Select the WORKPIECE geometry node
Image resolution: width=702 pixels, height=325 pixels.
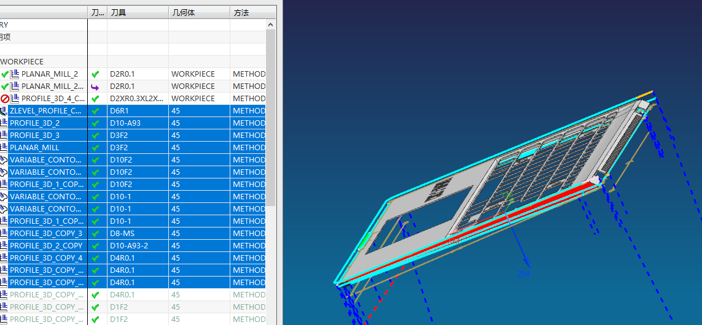coord(22,62)
